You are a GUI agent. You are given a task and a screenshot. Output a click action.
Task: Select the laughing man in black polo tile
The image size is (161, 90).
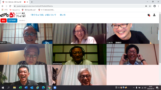[x=26, y=75]
